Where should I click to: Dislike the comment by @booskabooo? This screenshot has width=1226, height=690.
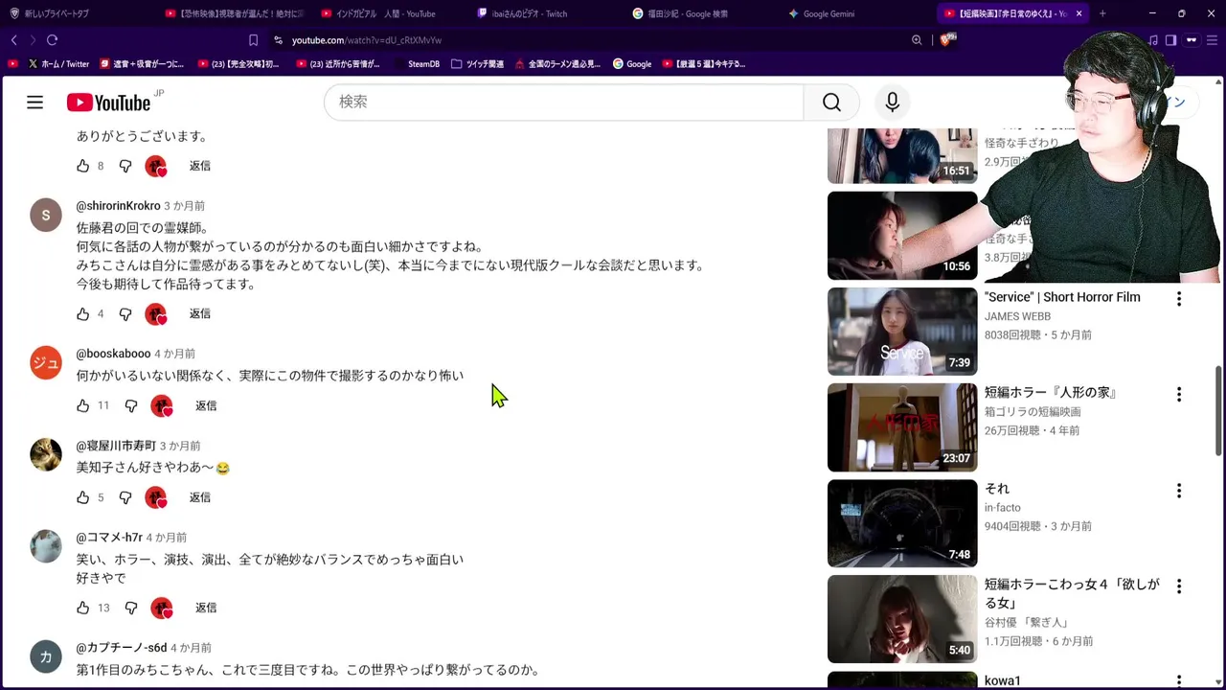pyautogui.click(x=131, y=405)
